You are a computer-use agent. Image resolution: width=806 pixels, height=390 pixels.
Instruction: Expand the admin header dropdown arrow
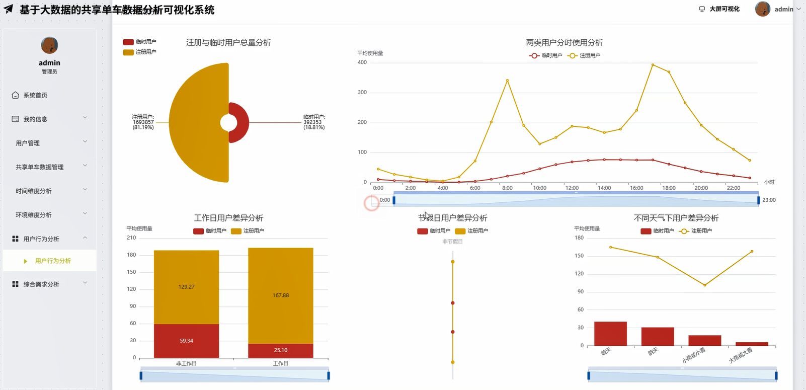pos(798,9)
